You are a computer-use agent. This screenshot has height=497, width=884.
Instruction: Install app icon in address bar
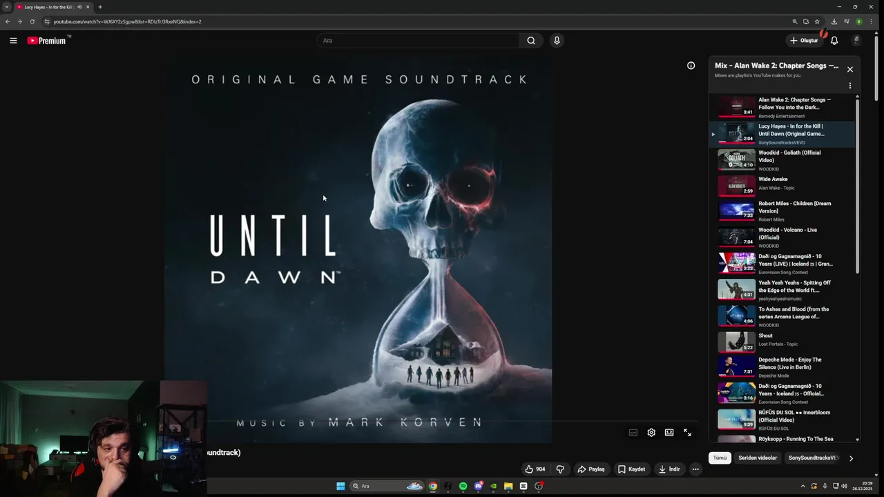click(806, 21)
